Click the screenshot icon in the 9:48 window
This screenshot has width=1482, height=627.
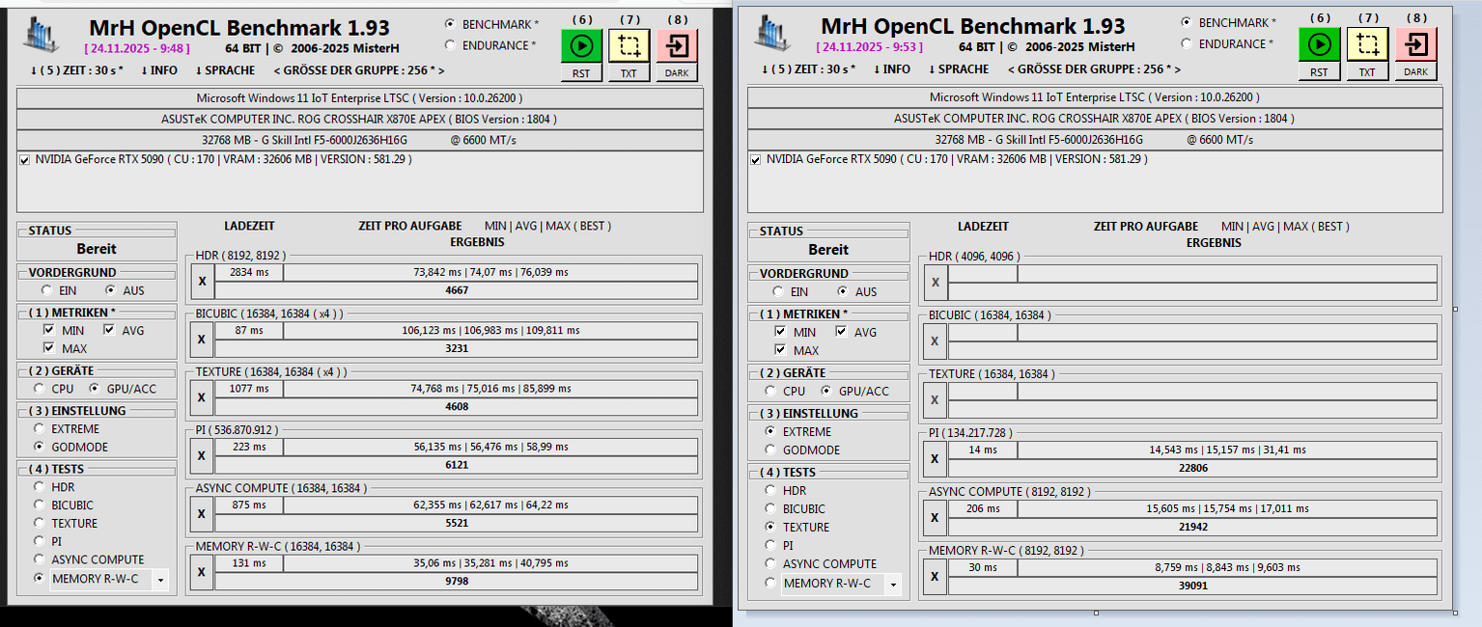pos(629,46)
